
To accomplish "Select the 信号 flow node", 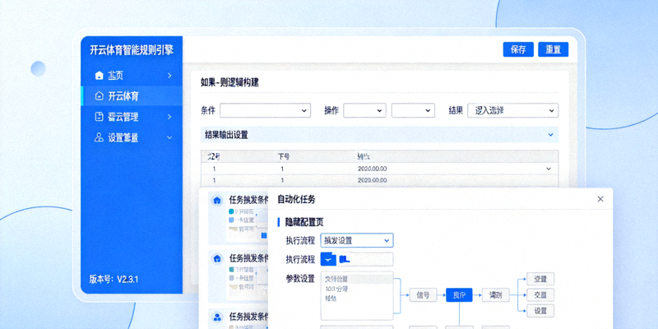I will (423, 295).
